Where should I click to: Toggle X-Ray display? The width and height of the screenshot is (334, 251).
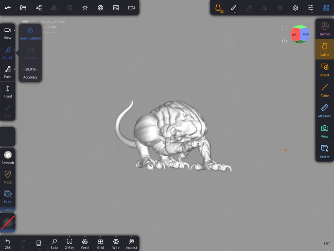point(69,244)
